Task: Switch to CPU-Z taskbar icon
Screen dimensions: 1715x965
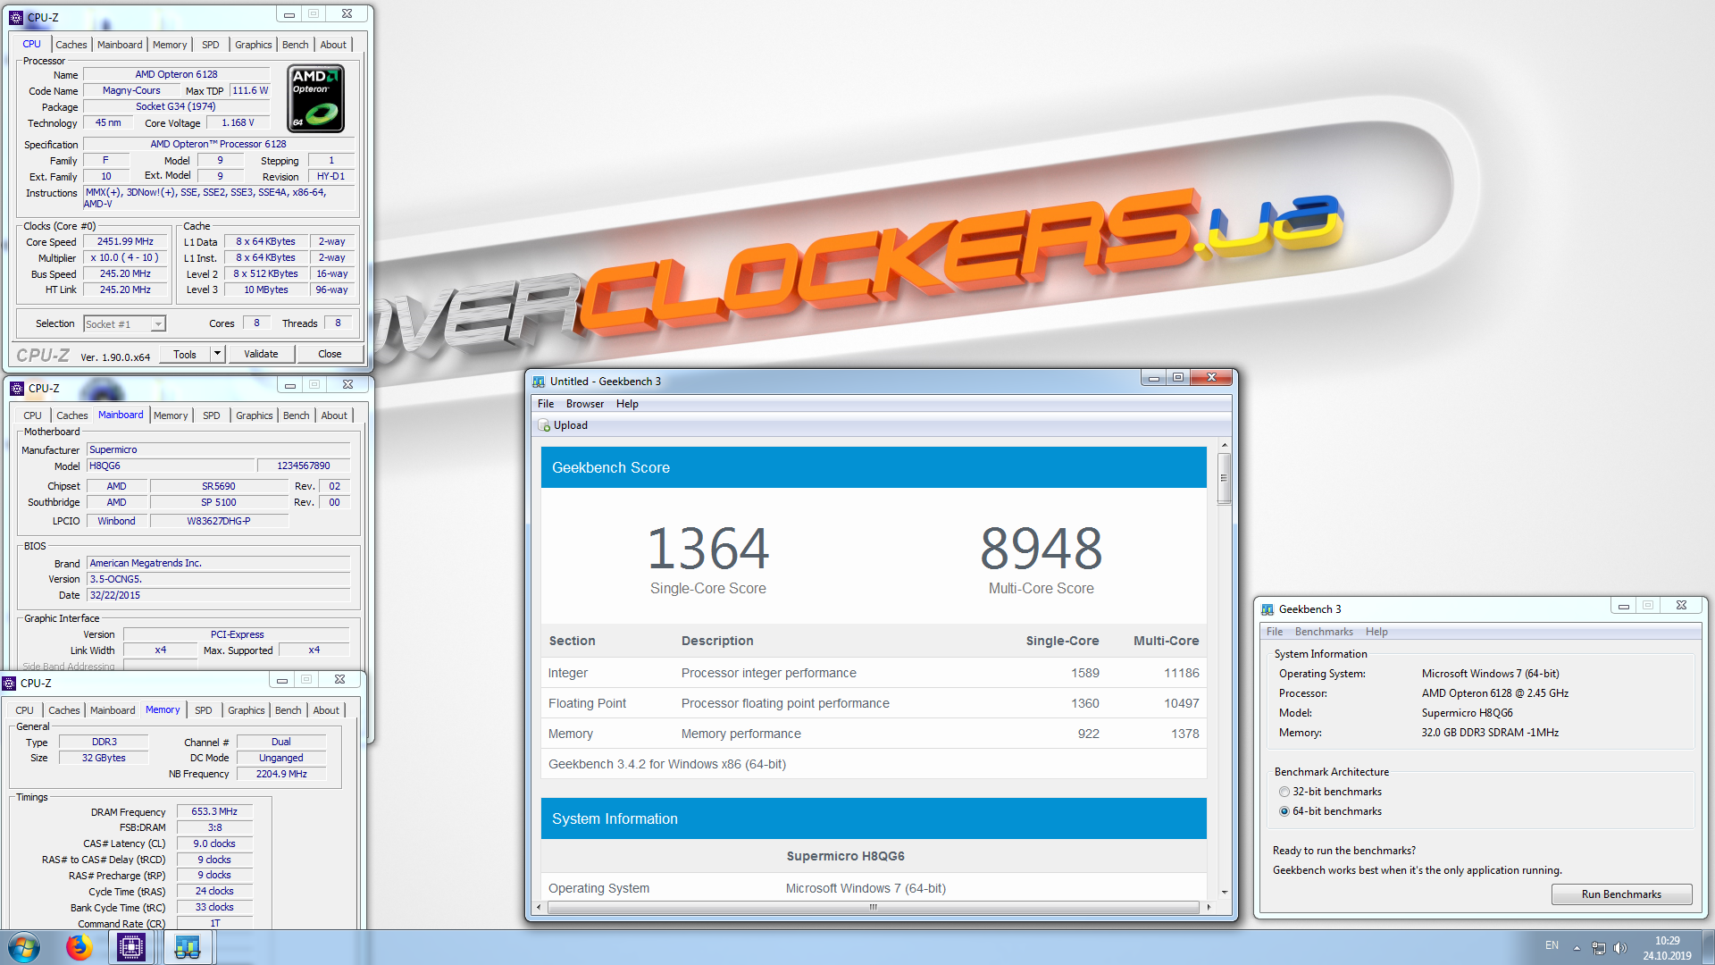Action: point(131,947)
